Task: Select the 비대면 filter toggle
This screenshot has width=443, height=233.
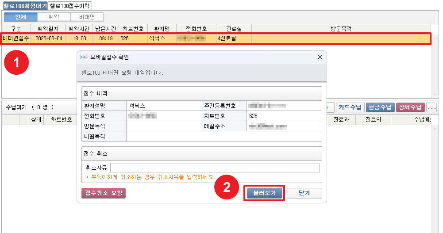Action: point(87,17)
